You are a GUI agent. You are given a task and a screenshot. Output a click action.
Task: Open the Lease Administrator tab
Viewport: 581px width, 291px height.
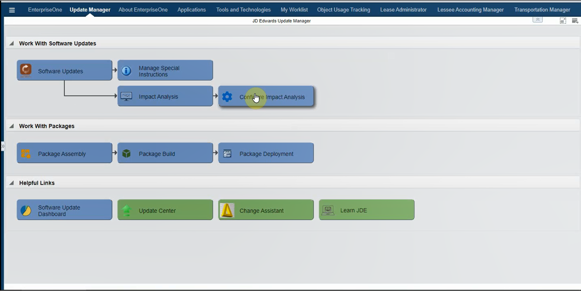click(403, 10)
